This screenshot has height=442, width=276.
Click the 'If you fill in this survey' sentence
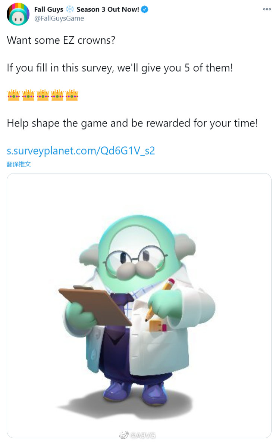(120, 68)
